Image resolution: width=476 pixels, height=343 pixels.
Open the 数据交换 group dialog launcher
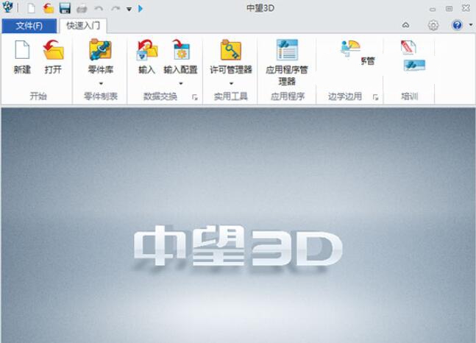pyautogui.click(x=195, y=97)
